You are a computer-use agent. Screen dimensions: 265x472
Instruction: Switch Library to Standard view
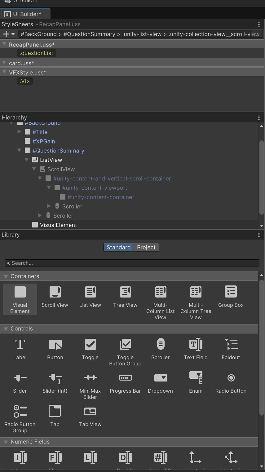point(118,247)
